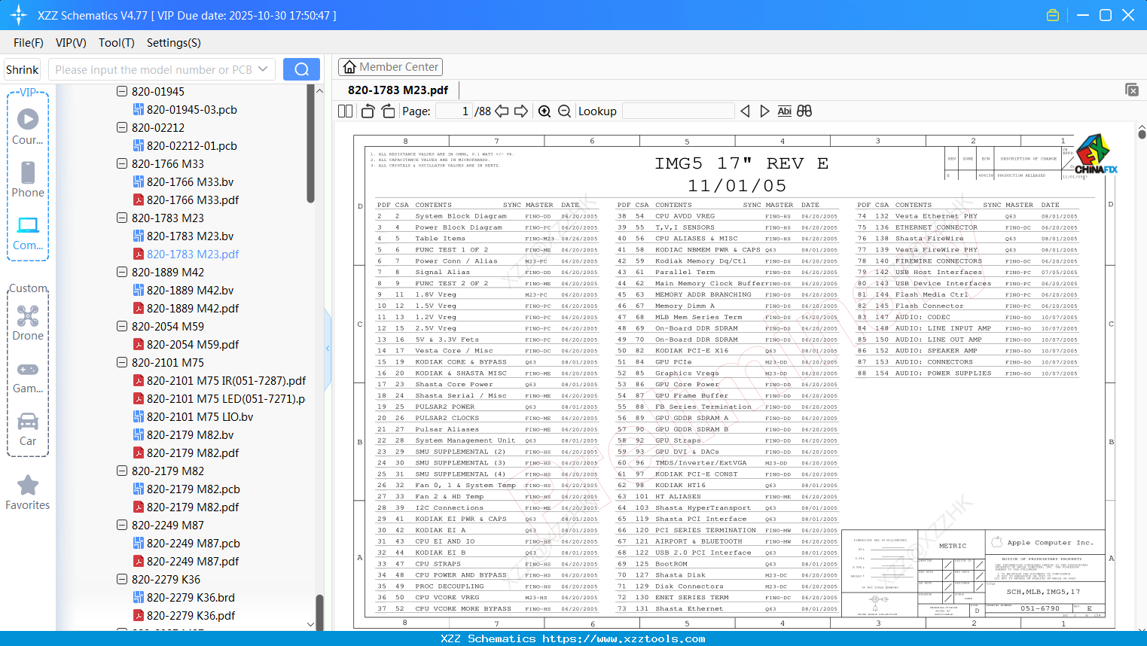Collapse the 820-2054 M59 folder
The image size is (1147, 646).
click(122, 326)
